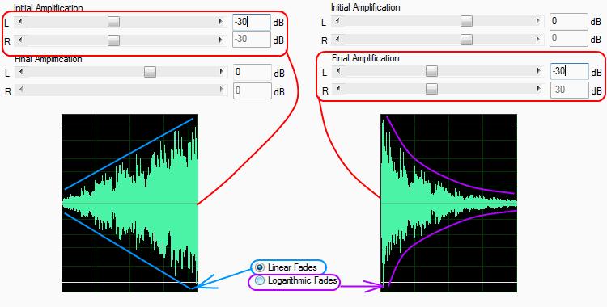Viewport: 607px width, 307px height.
Task: Click the linear fade-in waveform preview
Action: coord(130,203)
